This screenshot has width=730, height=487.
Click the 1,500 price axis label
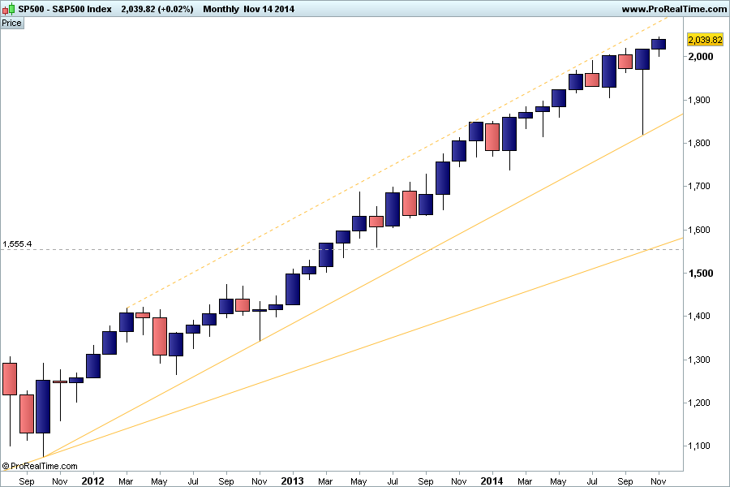(x=701, y=273)
